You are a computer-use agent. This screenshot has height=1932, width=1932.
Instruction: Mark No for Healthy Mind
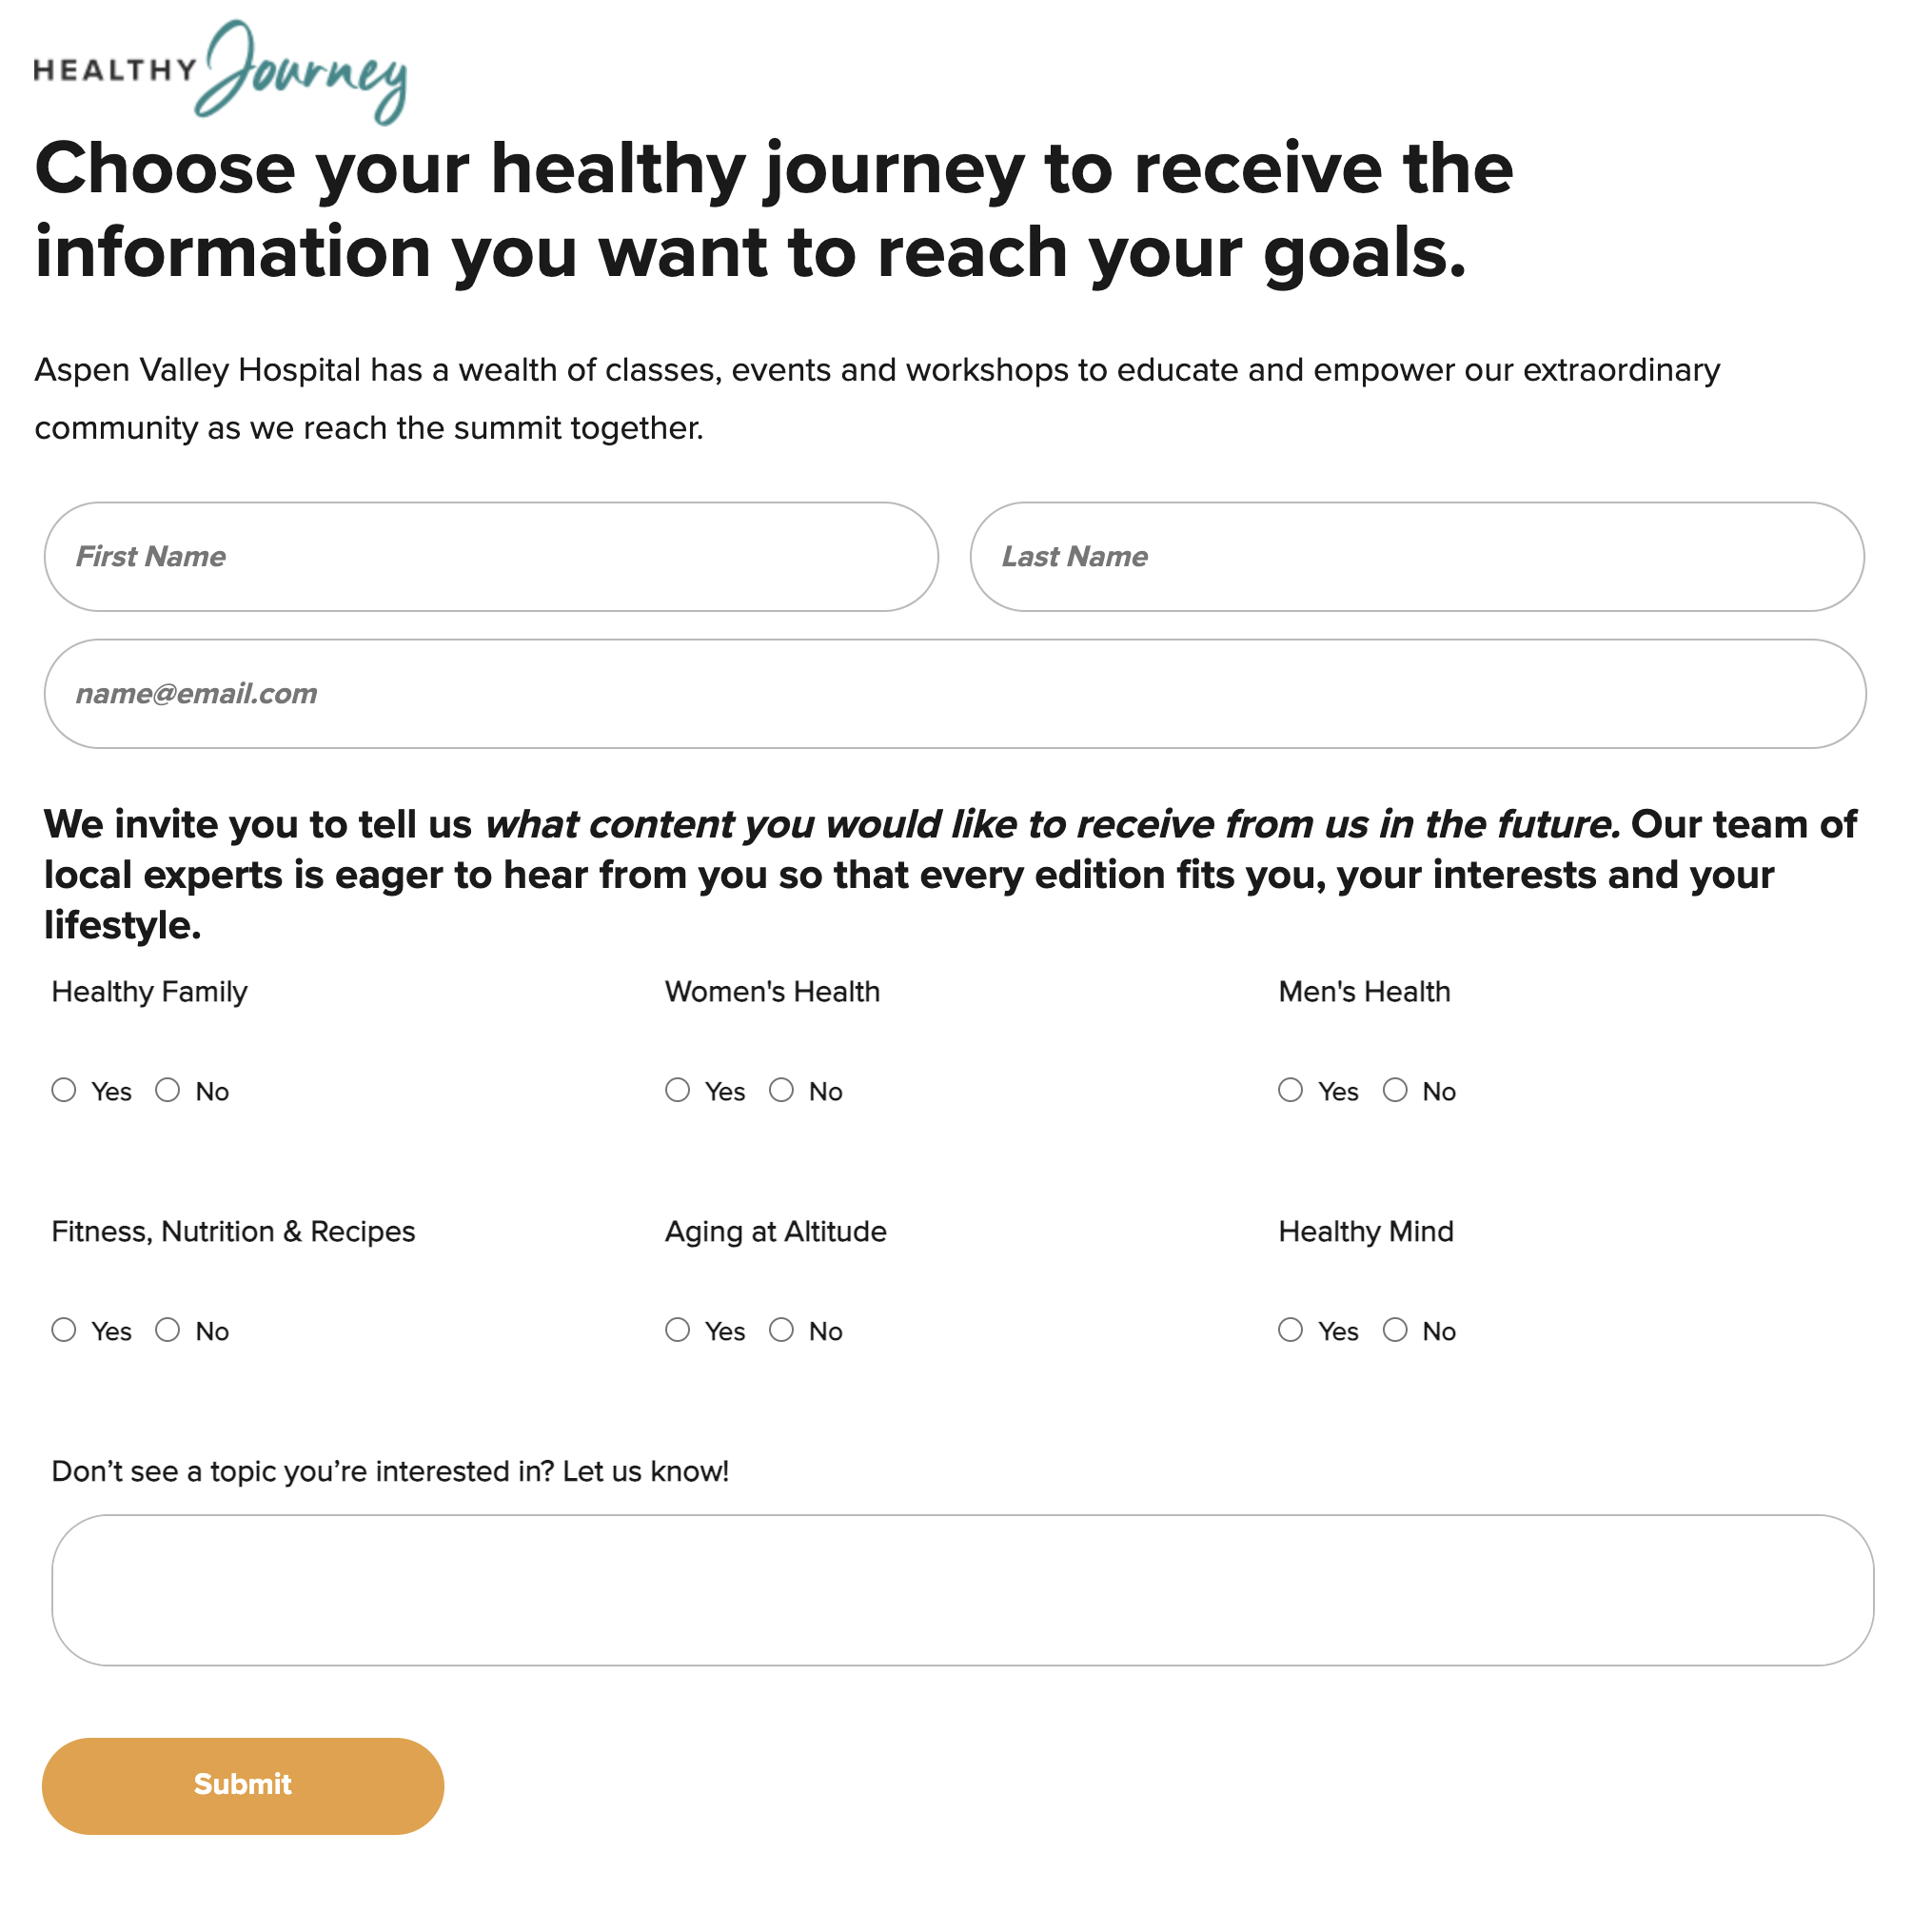[x=1396, y=1330]
